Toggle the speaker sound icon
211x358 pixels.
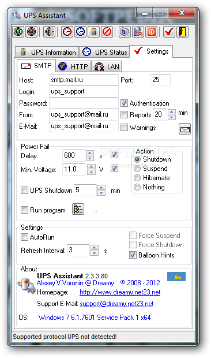(x=50, y=32)
